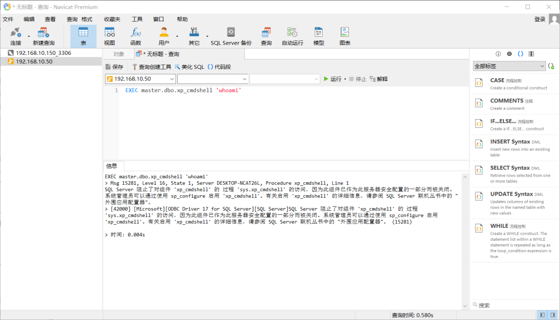
Task: Expand the 192.168.10.50 connection dropdown
Action: (x=172, y=79)
